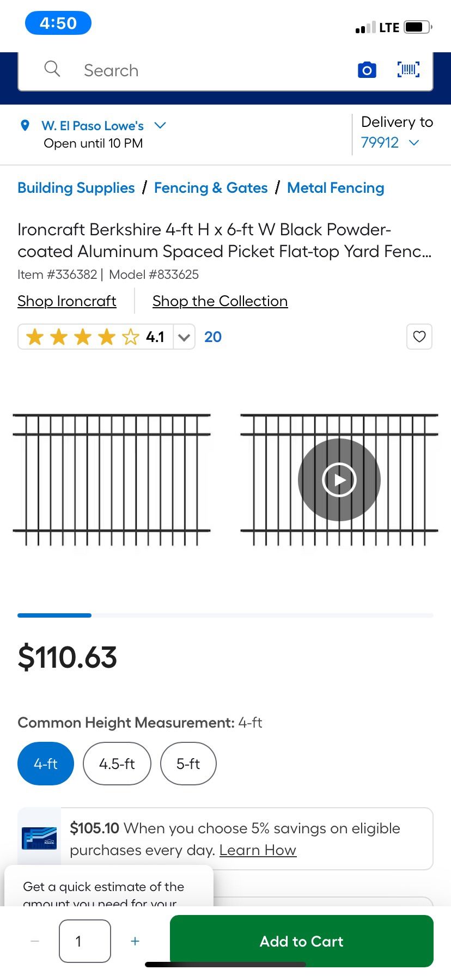451x976 pixels.
Task: Go to Building Supplies breadcrumb
Action: [x=76, y=188]
